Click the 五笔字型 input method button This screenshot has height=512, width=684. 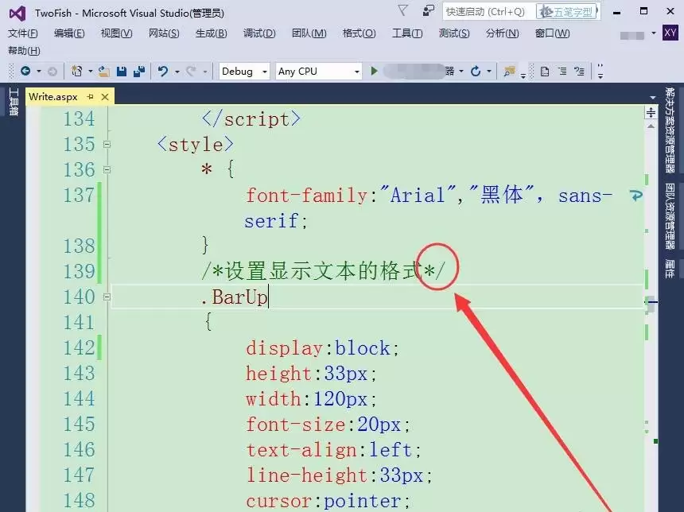pyautogui.click(x=567, y=12)
